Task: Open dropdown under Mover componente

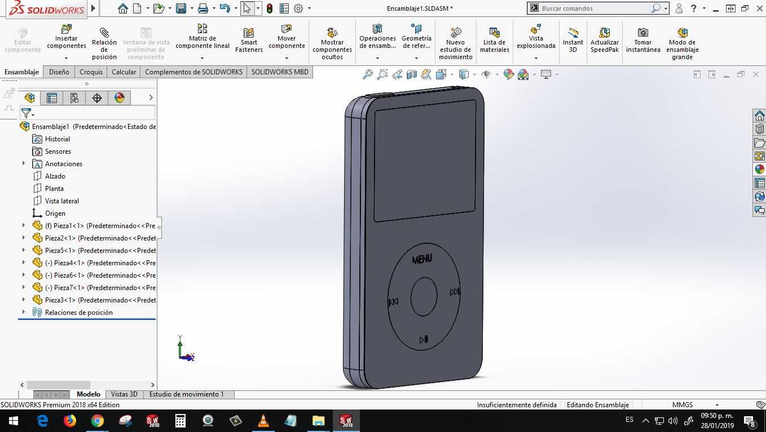Action: 287,58
